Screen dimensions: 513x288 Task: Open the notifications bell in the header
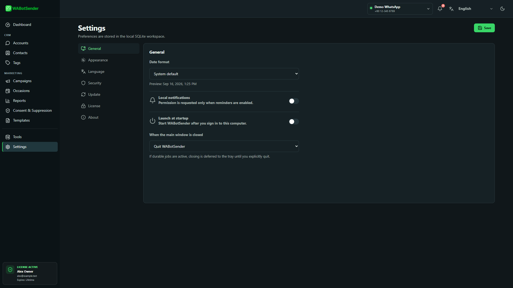click(440, 9)
